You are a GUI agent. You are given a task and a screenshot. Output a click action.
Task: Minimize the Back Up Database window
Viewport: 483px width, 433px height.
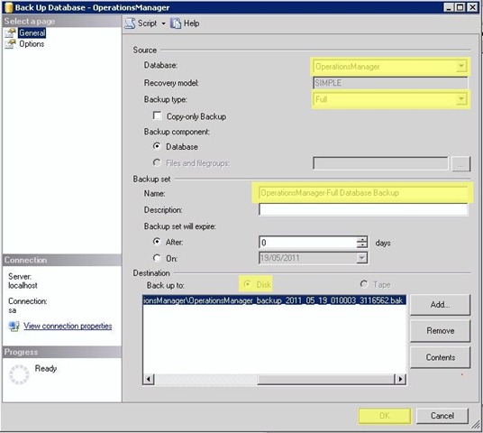449,7
